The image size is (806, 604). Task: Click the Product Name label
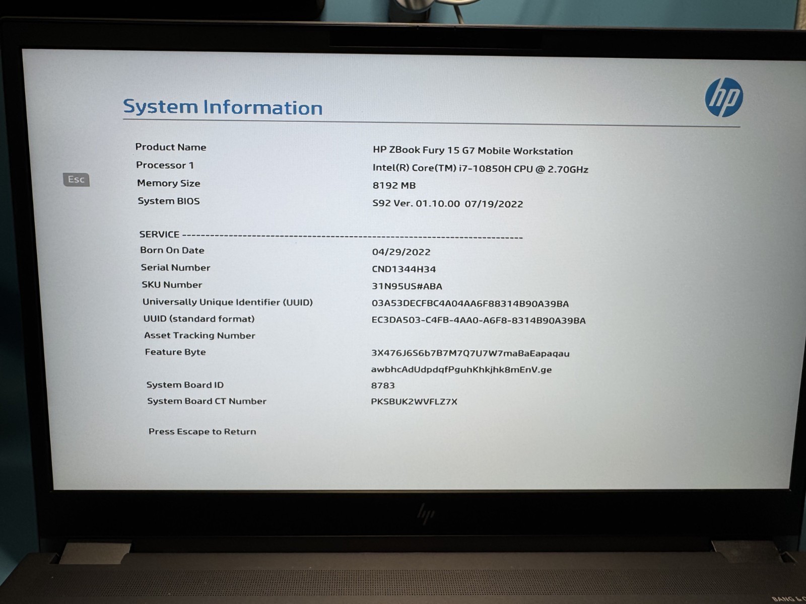click(x=171, y=147)
